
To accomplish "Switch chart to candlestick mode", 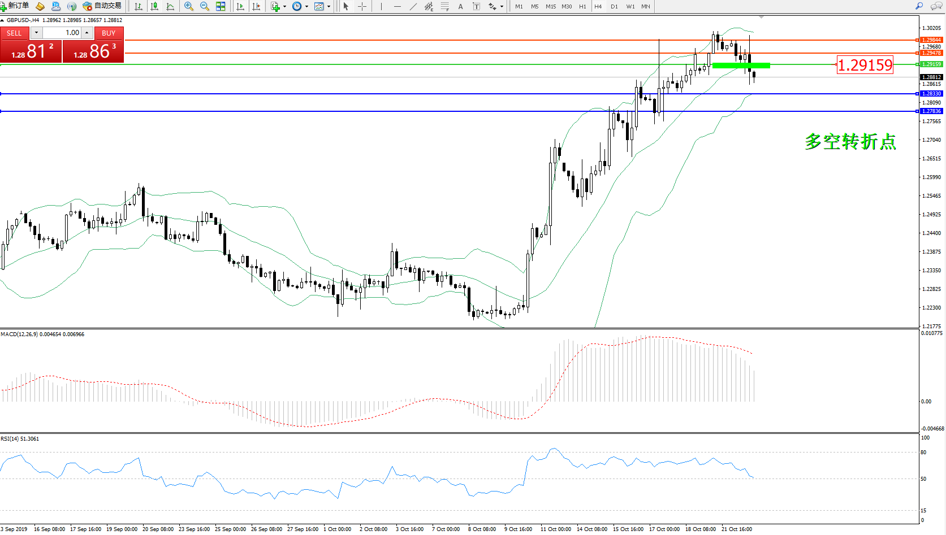I will 154,6.
